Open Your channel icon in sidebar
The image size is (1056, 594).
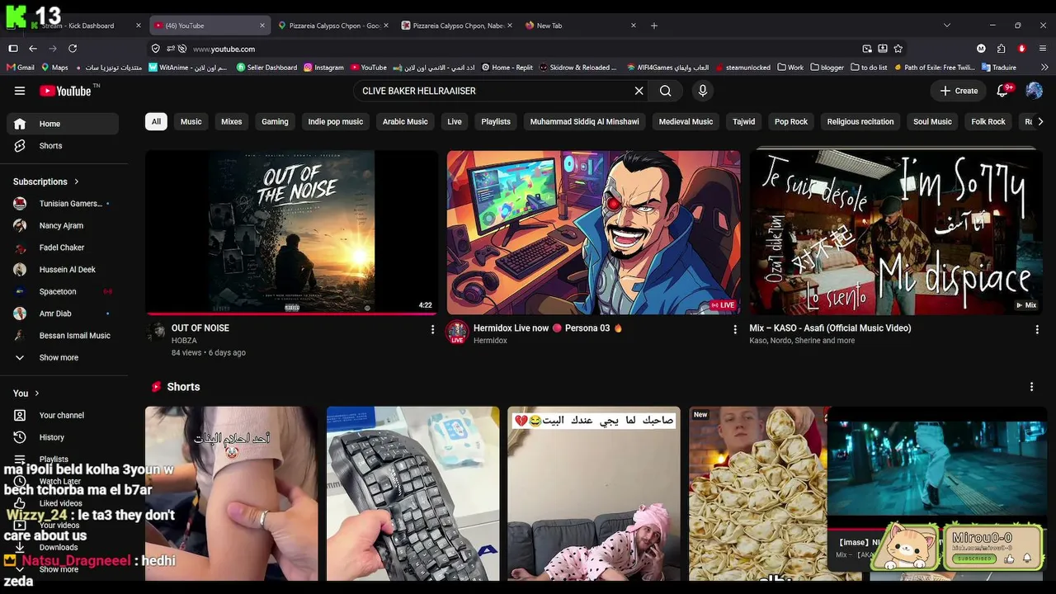tap(20, 415)
